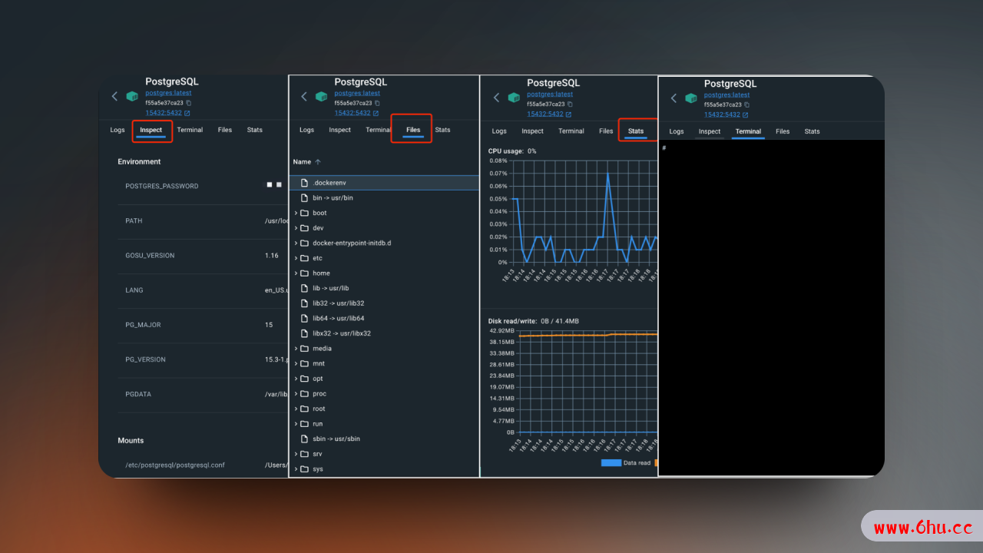This screenshot has height=553, width=983.
Task: Open the Files tab in Terminal panel
Action: [x=782, y=131]
